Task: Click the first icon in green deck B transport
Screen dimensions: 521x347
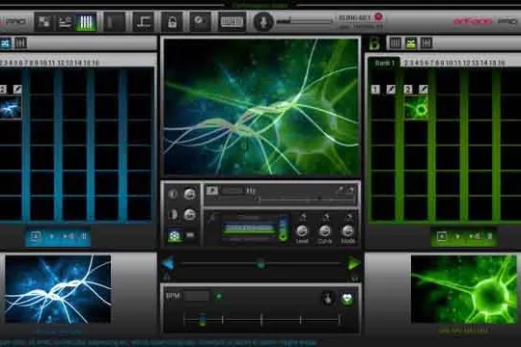Action: tap(442, 236)
